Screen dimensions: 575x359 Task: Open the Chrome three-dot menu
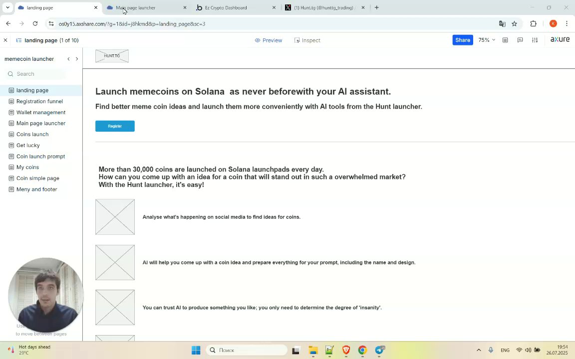coord(567,24)
